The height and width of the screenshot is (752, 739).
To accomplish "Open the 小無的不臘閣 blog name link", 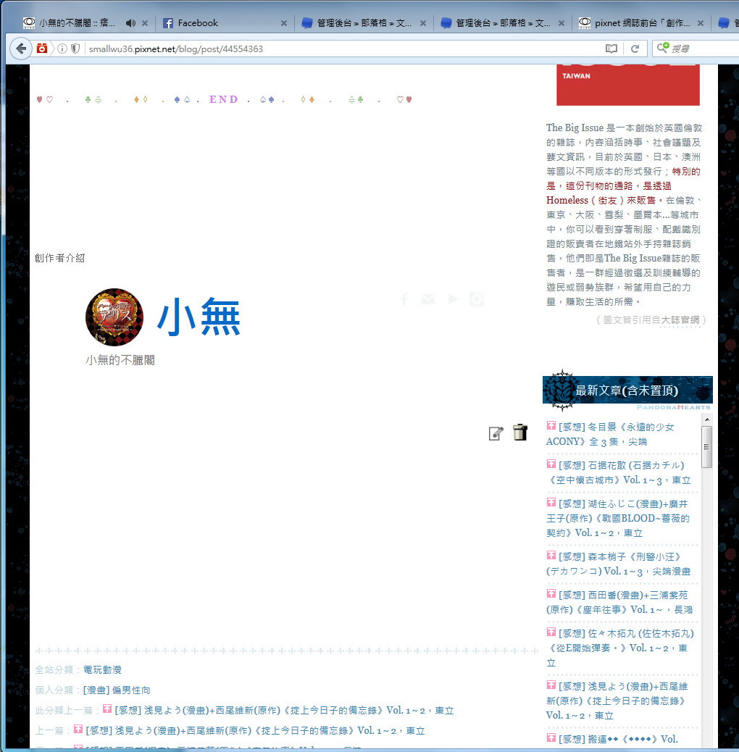I will pyautogui.click(x=120, y=360).
